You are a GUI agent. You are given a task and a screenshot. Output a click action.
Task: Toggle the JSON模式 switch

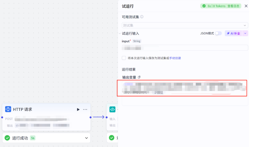pos(218,33)
